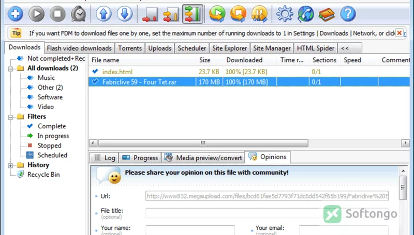Select heavy traffic usage mode
Screen dimensions: 414x235
point(193,14)
